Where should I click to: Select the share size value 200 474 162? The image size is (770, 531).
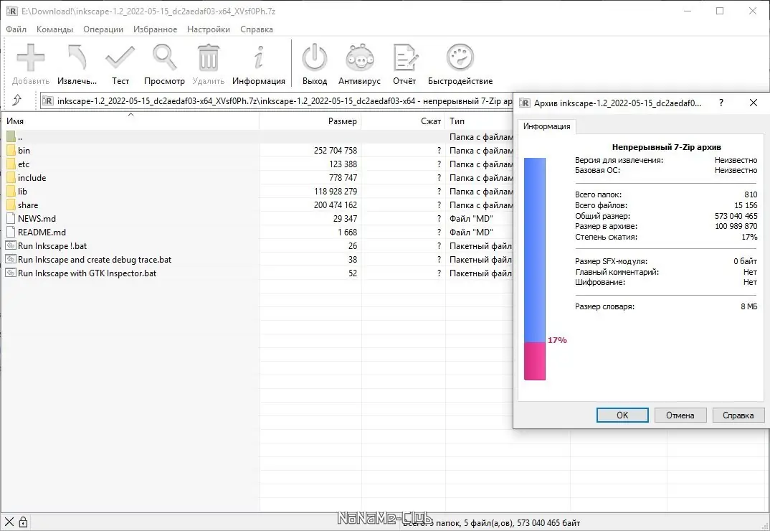click(x=336, y=205)
